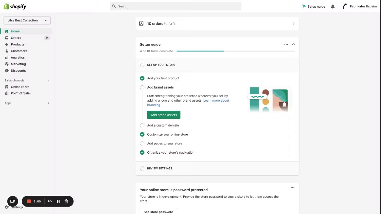This screenshot has width=381, height=214.
Task: Stop recording with the red square
Action: (x=29, y=201)
